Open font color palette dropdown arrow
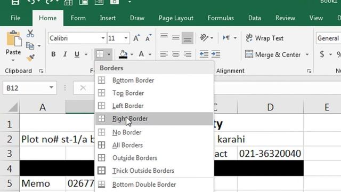Viewport: 341px width, 192px height. click(150, 54)
